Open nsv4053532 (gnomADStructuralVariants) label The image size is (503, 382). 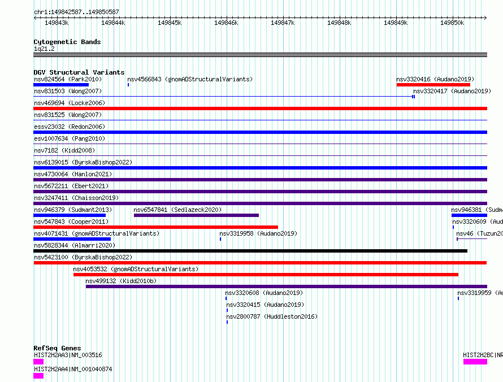[x=136, y=269]
